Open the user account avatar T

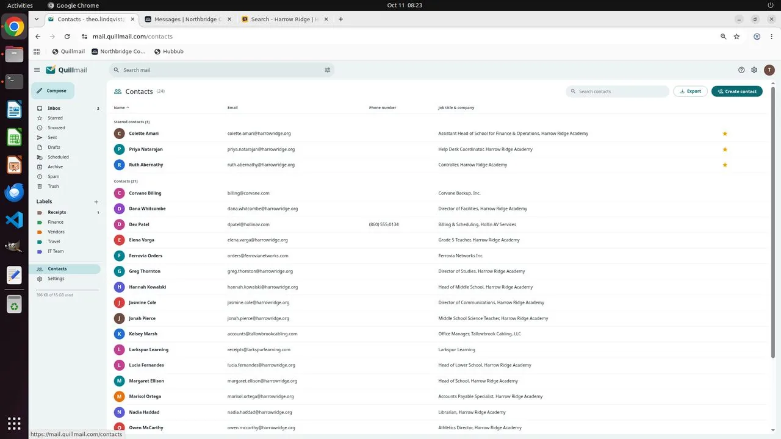769,70
